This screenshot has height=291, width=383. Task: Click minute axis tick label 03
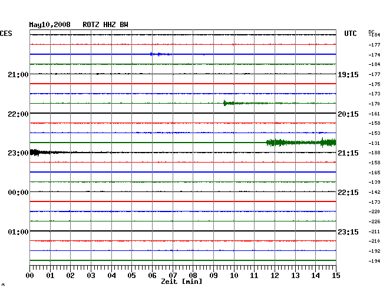pos(91,276)
